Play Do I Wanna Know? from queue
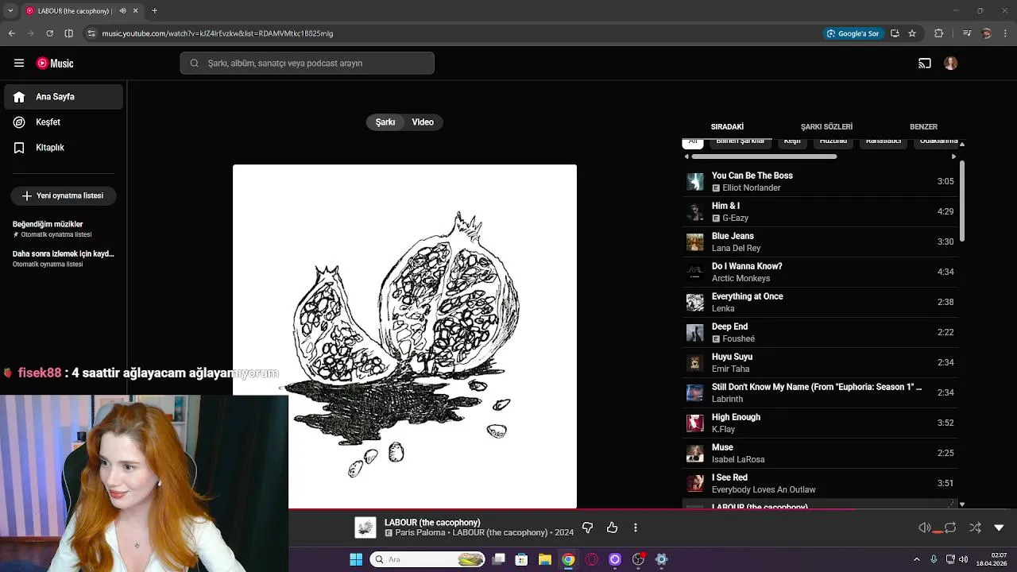This screenshot has width=1017, height=572. [820, 272]
